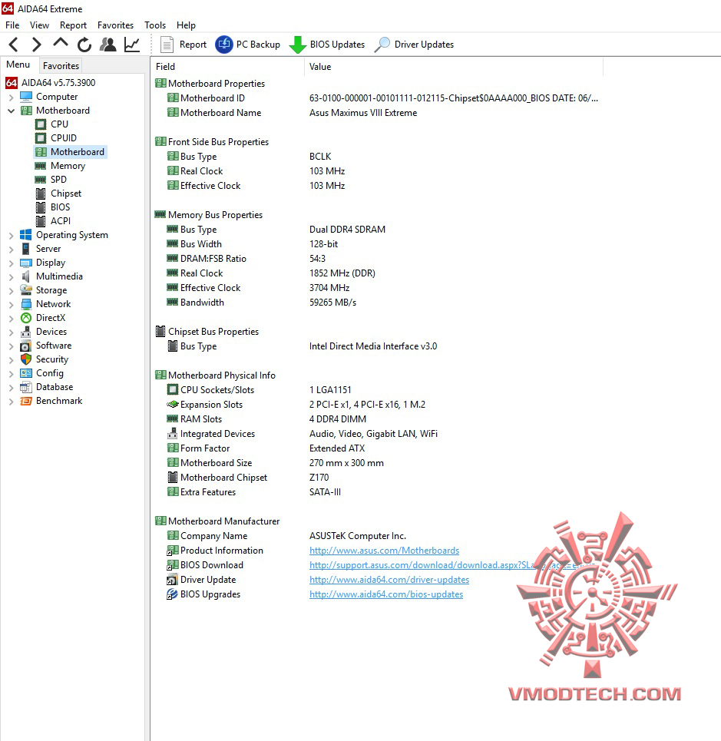
Task: Click the Server tower icon
Action: 26,249
